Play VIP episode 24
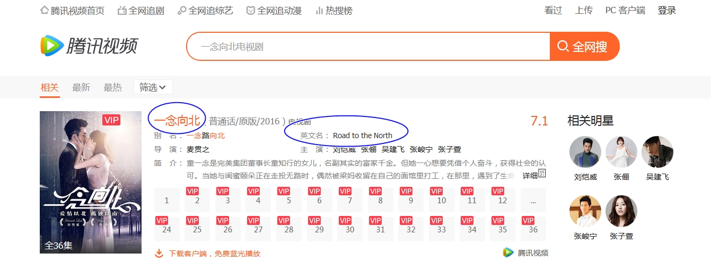The image size is (711, 262). click(x=166, y=229)
